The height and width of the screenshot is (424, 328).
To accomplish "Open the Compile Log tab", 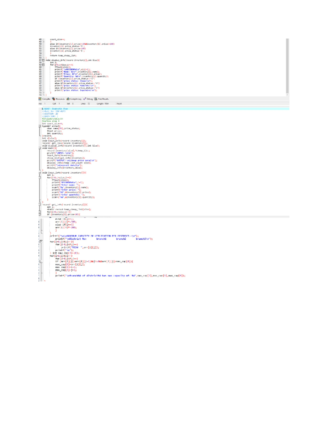I will click(x=74, y=99).
